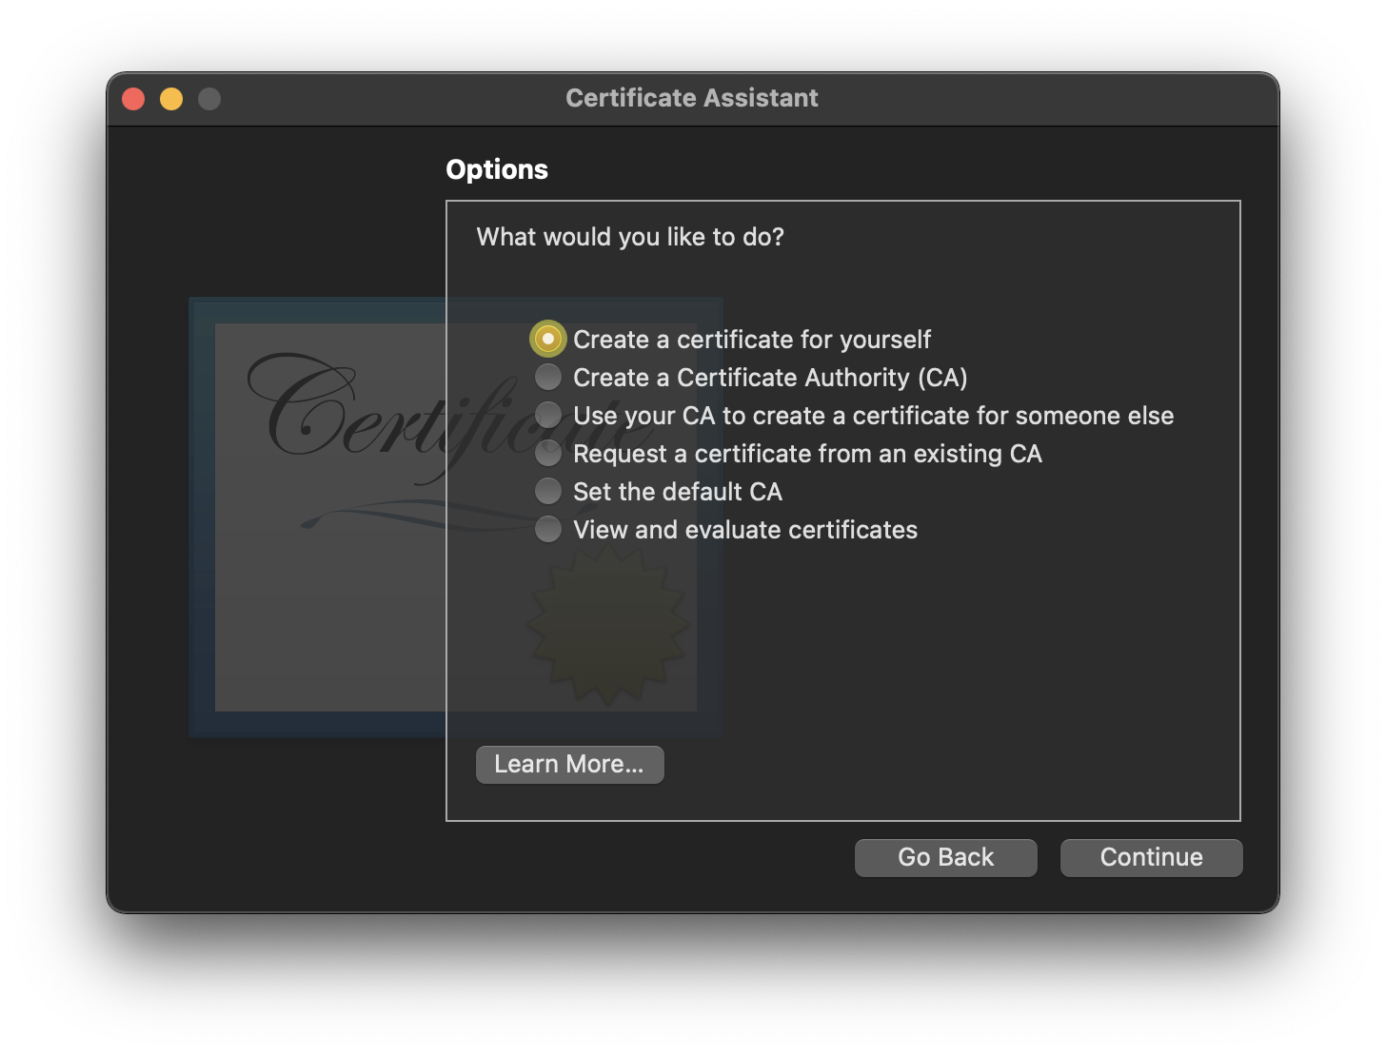Select 'Use your CA to create a certificate for someone else'
1386x1054 pixels.
(548, 416)
